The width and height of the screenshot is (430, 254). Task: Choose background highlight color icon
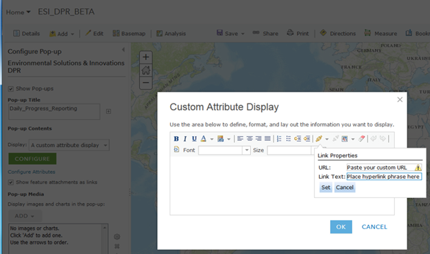coord(221,139)
